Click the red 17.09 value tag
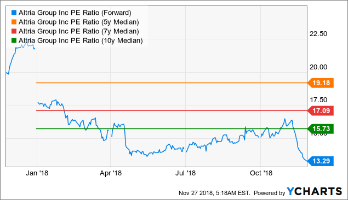Screen dimensions: 348x200 (x=321, y=110)
